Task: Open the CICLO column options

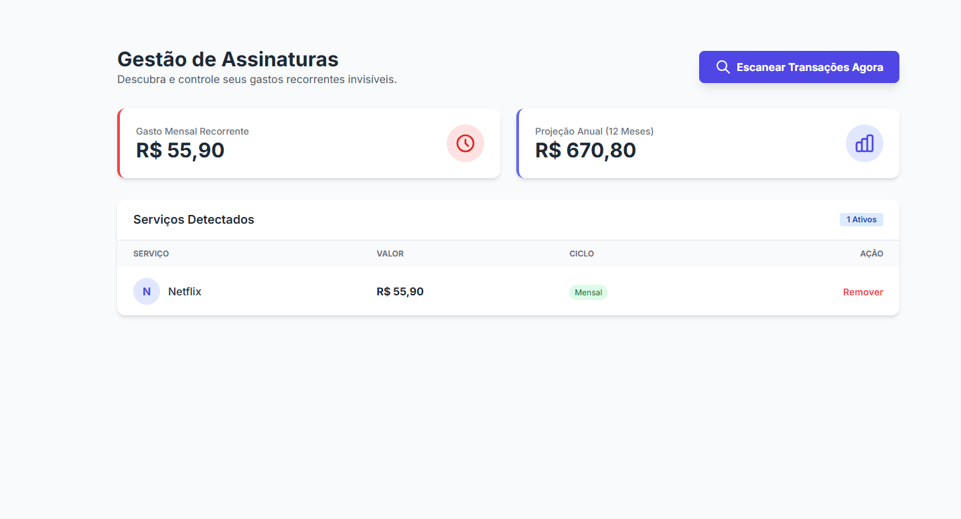Action: pyautogui.click(x=581, y=253)
